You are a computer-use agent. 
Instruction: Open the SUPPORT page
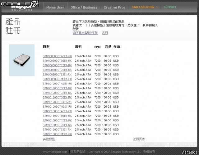click(170, 7)
